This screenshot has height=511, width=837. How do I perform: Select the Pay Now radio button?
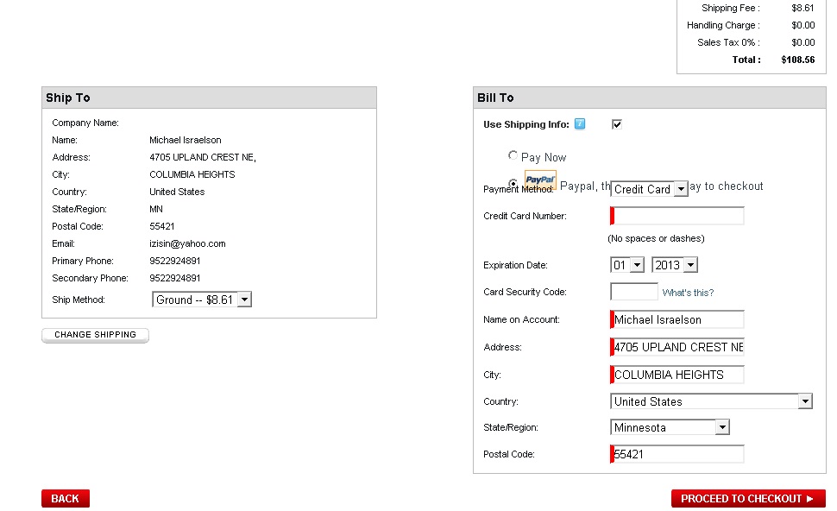tap(513, 155)
